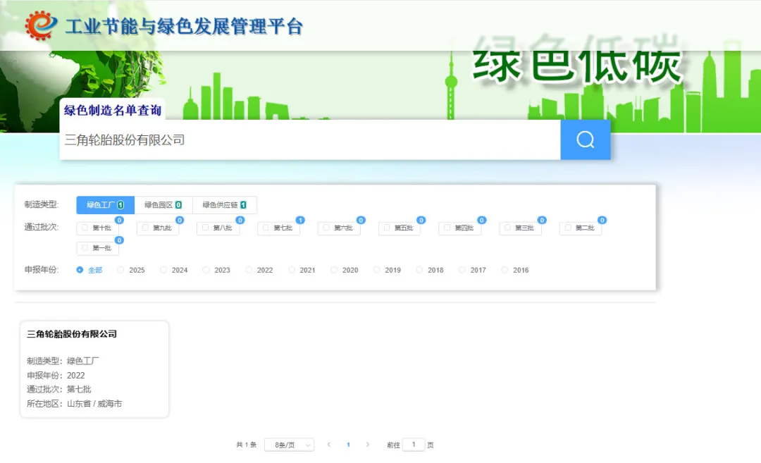The width and height of the screenshot is (761, 463).
Task: Select the 绿色工厂 manufacturing type tab
Action: coord(105,205)
